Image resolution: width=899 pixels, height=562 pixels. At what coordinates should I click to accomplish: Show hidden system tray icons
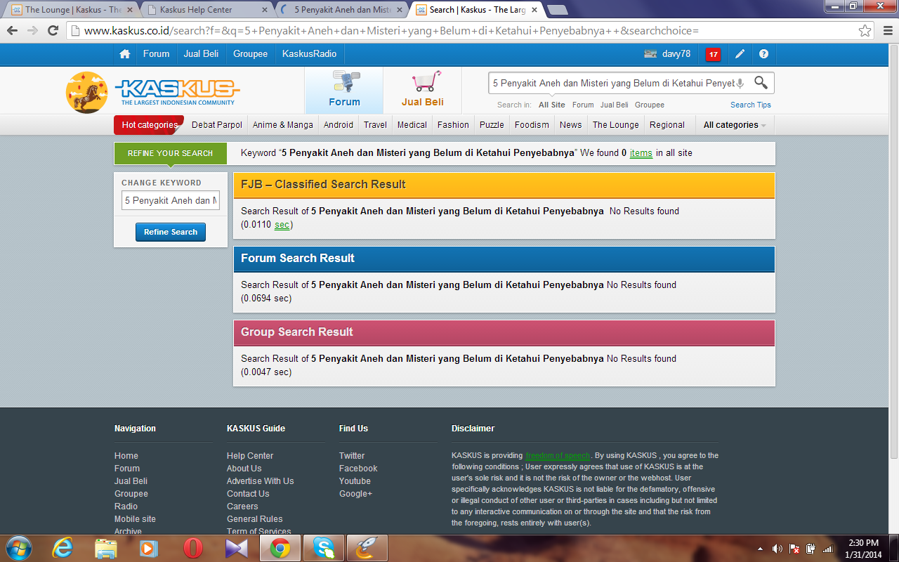coord(760,549)
